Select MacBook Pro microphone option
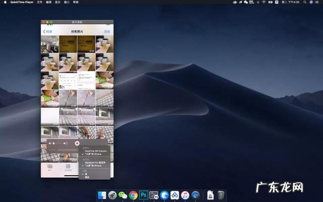Viewport: 323px width, 202px height. point(95,162)
